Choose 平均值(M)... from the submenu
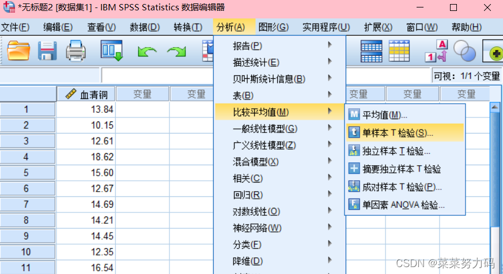Viewport: 503px width, 274px height. (x=405, y=115)
